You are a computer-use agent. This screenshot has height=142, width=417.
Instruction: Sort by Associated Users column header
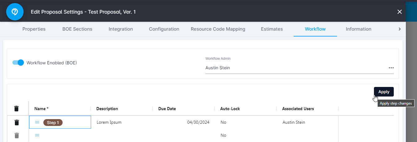[x=298, y=109]
